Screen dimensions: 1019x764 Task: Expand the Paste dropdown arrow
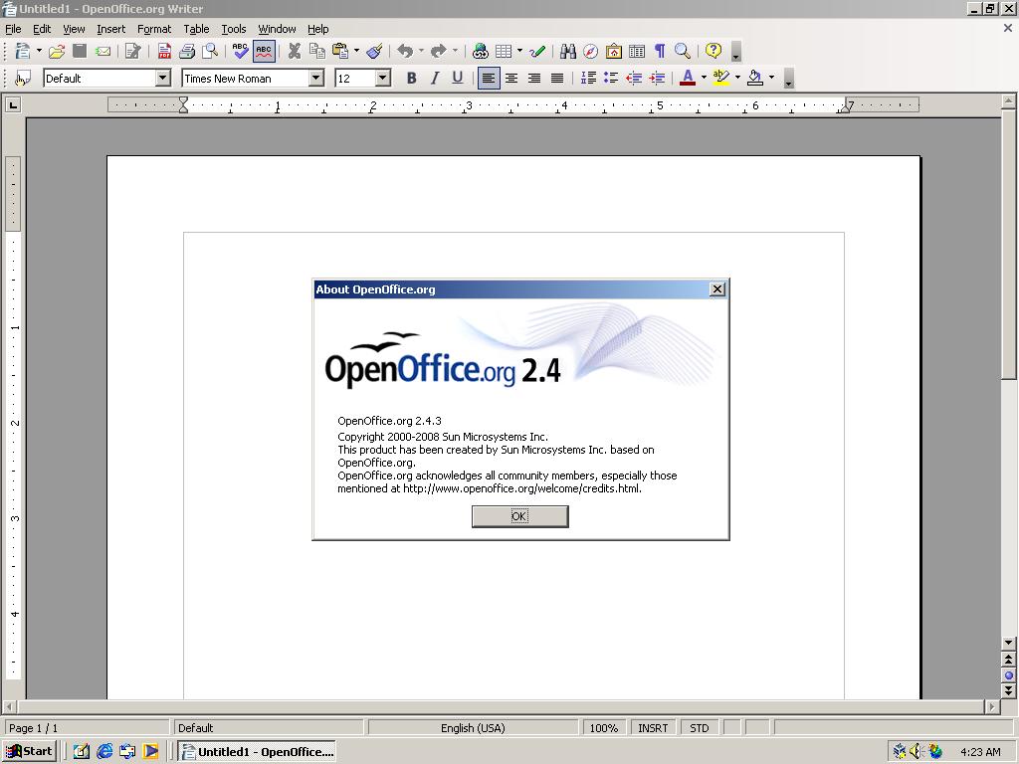[x=356, y=51]
